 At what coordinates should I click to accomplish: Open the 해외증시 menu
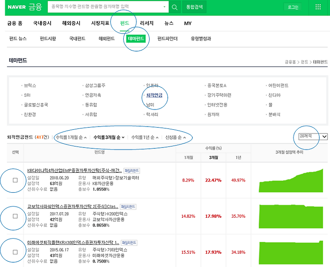(71, 23)
